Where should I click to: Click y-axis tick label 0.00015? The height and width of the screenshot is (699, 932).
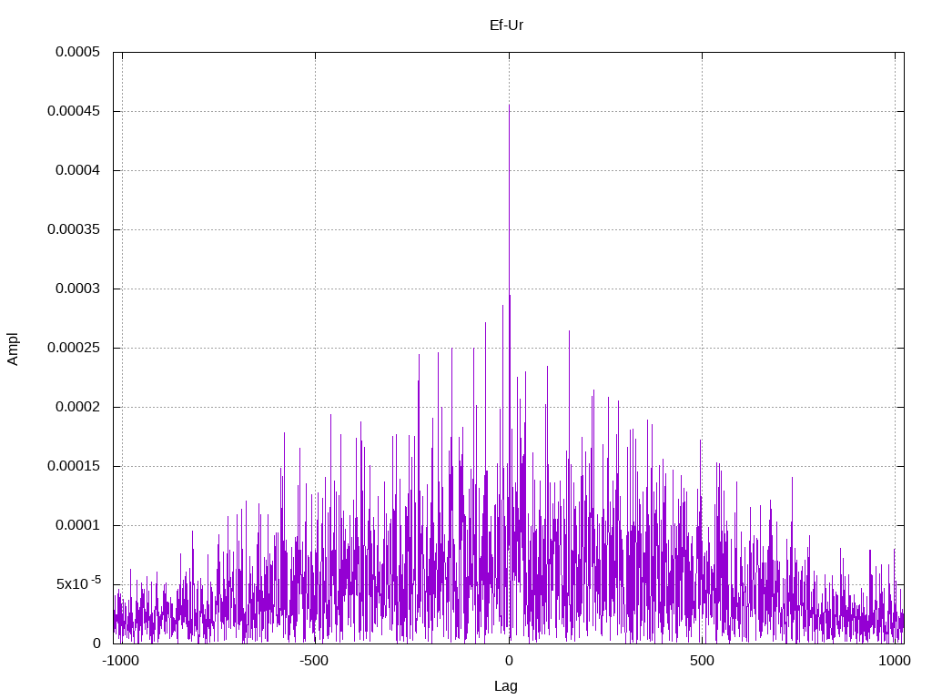74,466
